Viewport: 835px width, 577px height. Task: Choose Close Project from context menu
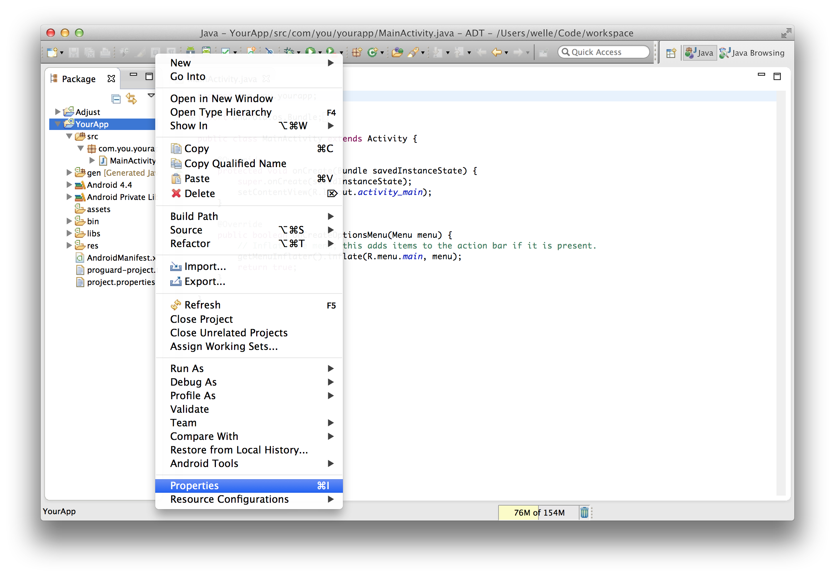tap(202, 319)
